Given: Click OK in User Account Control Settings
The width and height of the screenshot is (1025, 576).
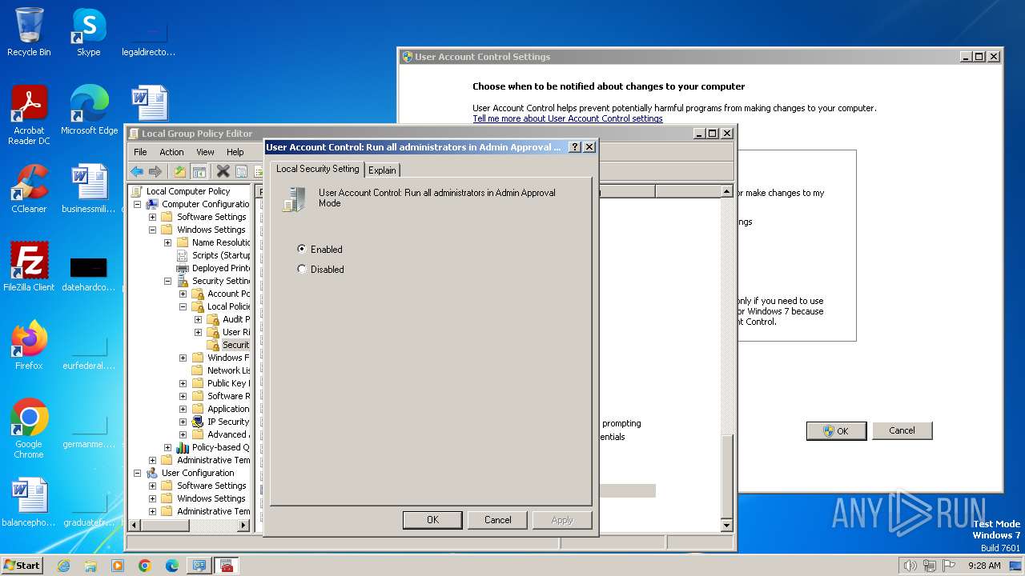Looking at the screenshot, I should click(x=836, y=430).
